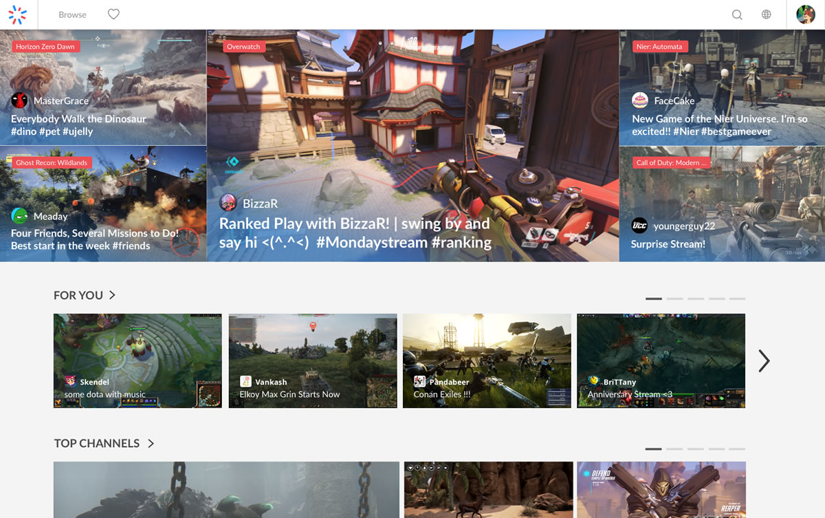Open the desert scene TOP CHANNELS thumbnail
This screenshot has height=518, width=825.
click(489, 490)
